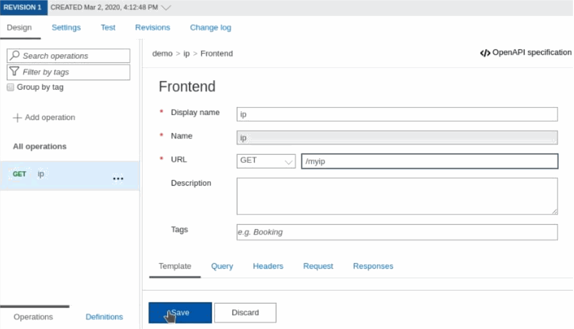This screenshot has width=574, height=329.
Task: Click the Frontend breadcrumb text
Action: (x=216, y=54)
